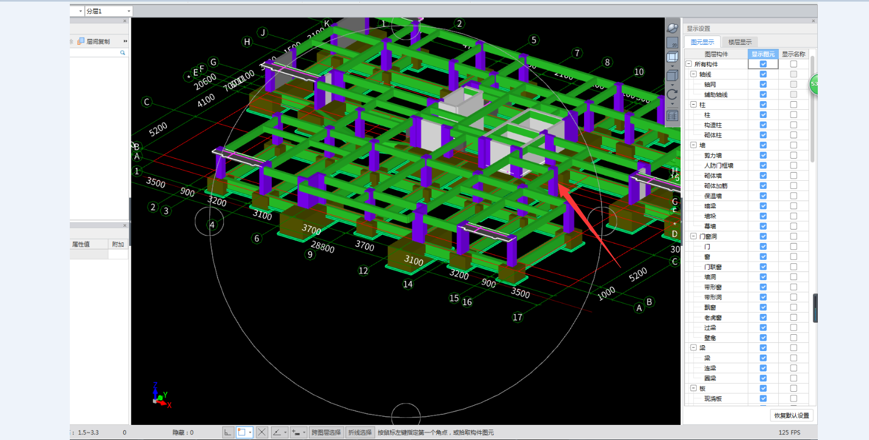The image size is (869, 440).
Task: Select the solid cube display icon
Action: pyautogui.click(x=672, y=76)
